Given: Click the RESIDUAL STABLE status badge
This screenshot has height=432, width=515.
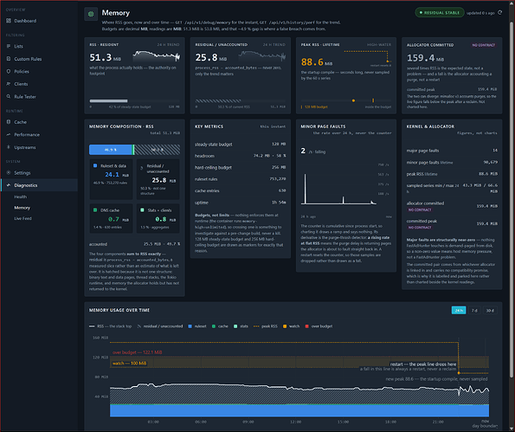Looking at the screenshot, I should pyautogui.click(x=440, y=12).
